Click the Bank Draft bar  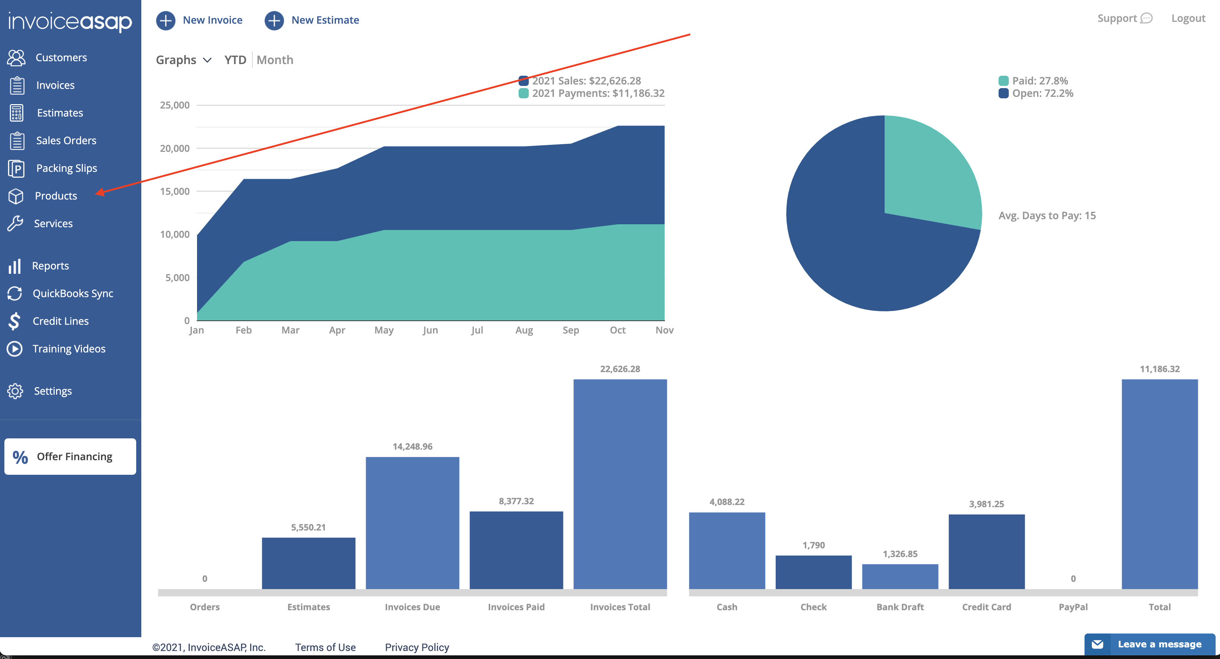900,577
